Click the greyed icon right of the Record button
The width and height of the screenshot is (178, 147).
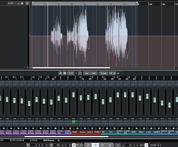pos(118,145)
